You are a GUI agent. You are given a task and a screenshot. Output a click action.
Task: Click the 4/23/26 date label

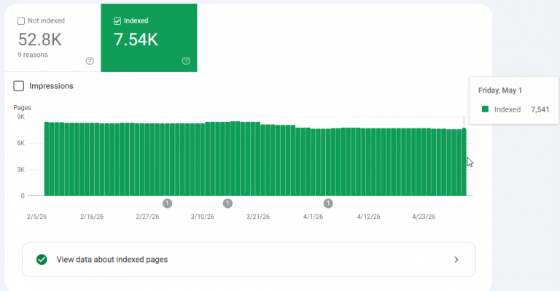click(424, 217)
